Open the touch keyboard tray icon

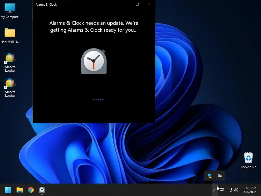pos(221,190)
